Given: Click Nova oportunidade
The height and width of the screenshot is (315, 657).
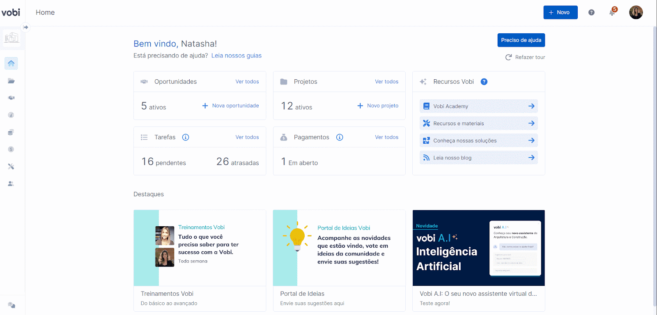Looking at the screenshot, I should (x=231, y=106).
